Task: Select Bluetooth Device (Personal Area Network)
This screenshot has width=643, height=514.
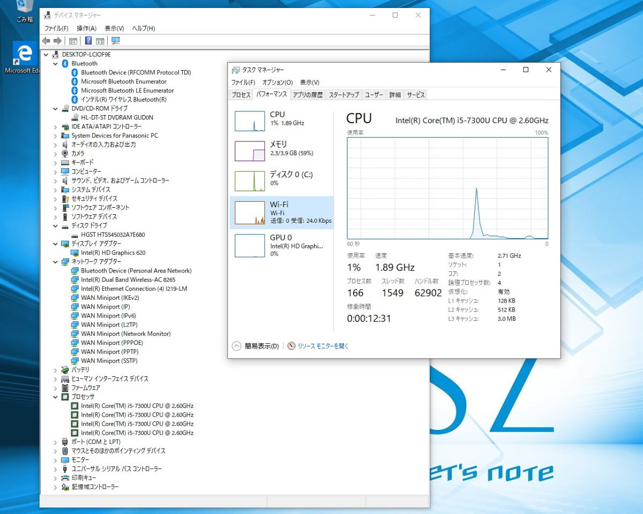Action: [136, 270]
